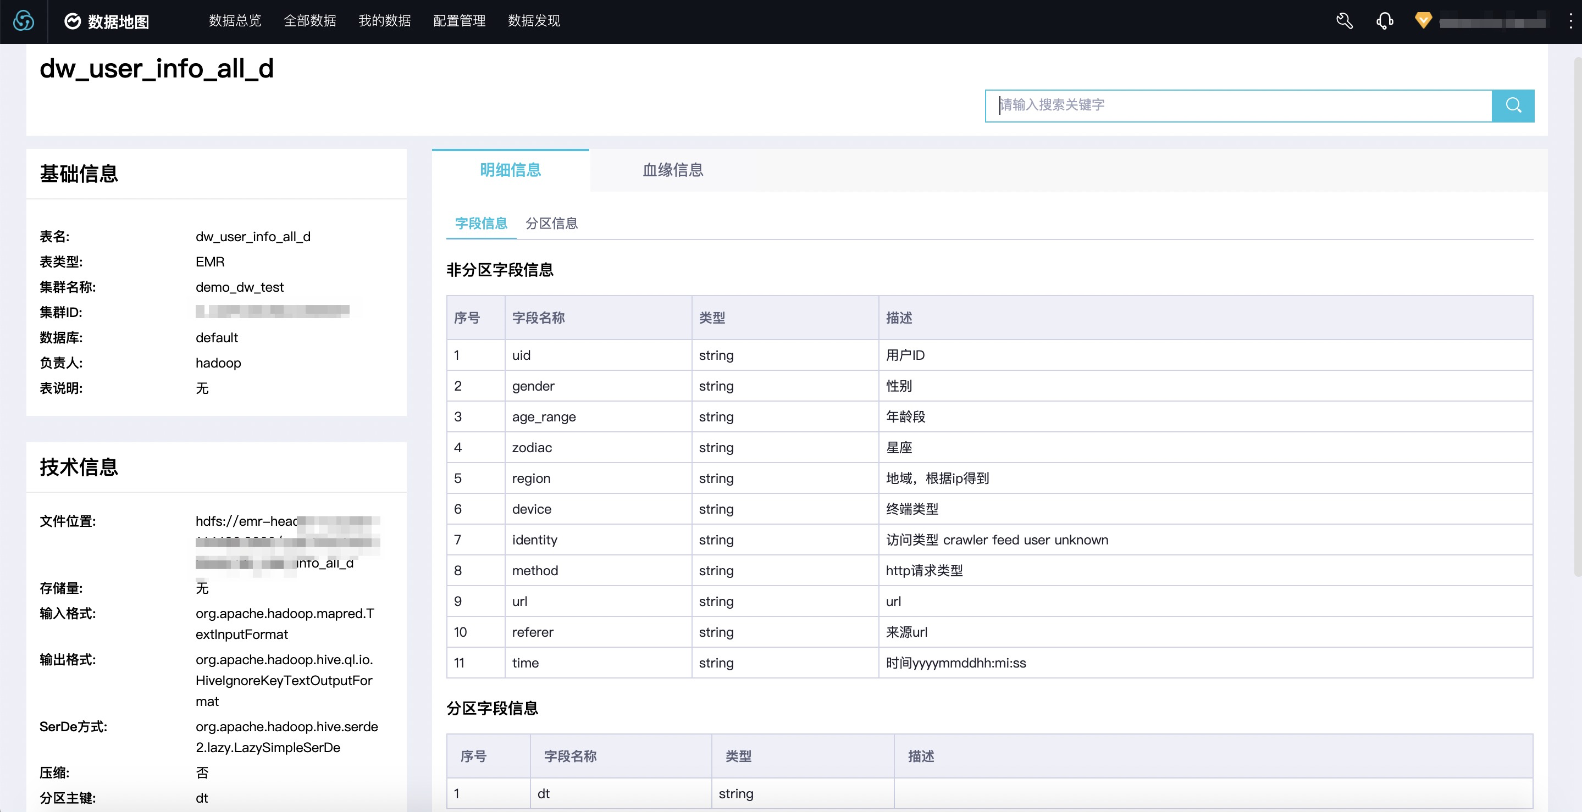Focus the 请输入搜索关键字 search box
The width and height of the screenshot is (1582, 812).
(1238, 105)
